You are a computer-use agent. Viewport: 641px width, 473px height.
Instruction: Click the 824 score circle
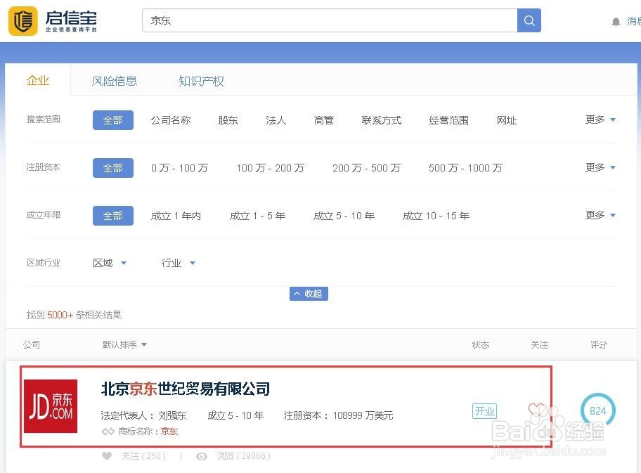click(597, 410)
